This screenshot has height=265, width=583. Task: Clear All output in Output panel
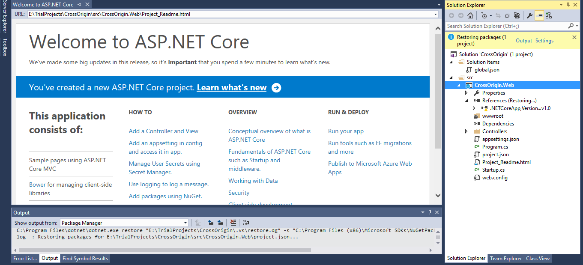[233, 223]
